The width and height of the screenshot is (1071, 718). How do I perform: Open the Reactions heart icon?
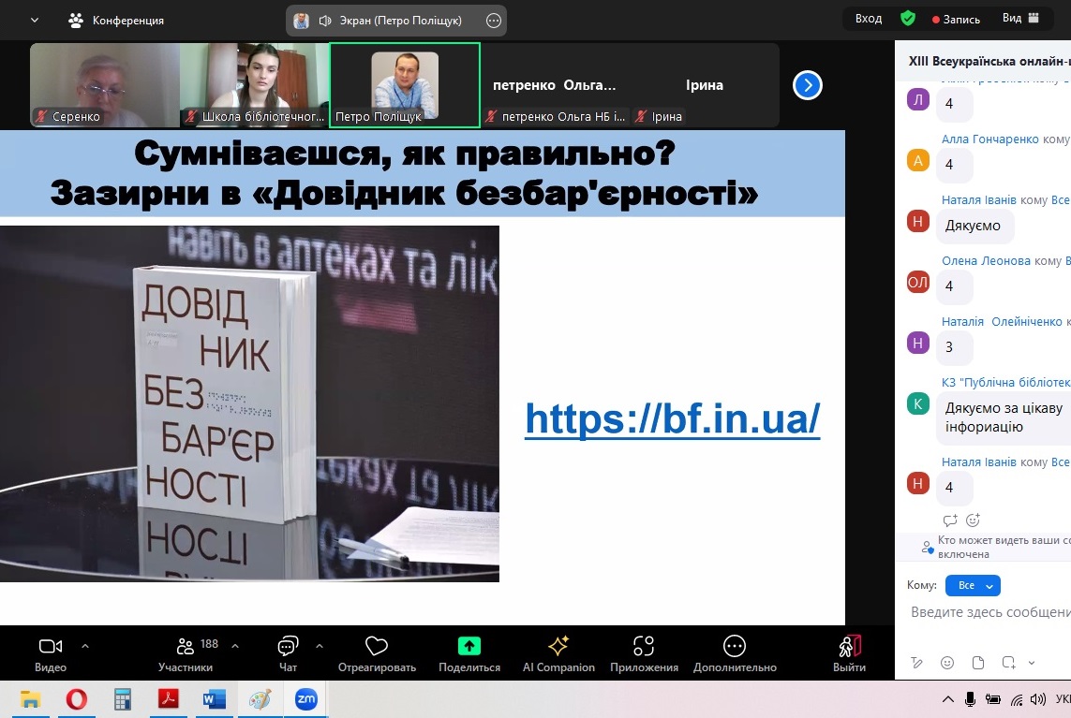pos(377,646)
